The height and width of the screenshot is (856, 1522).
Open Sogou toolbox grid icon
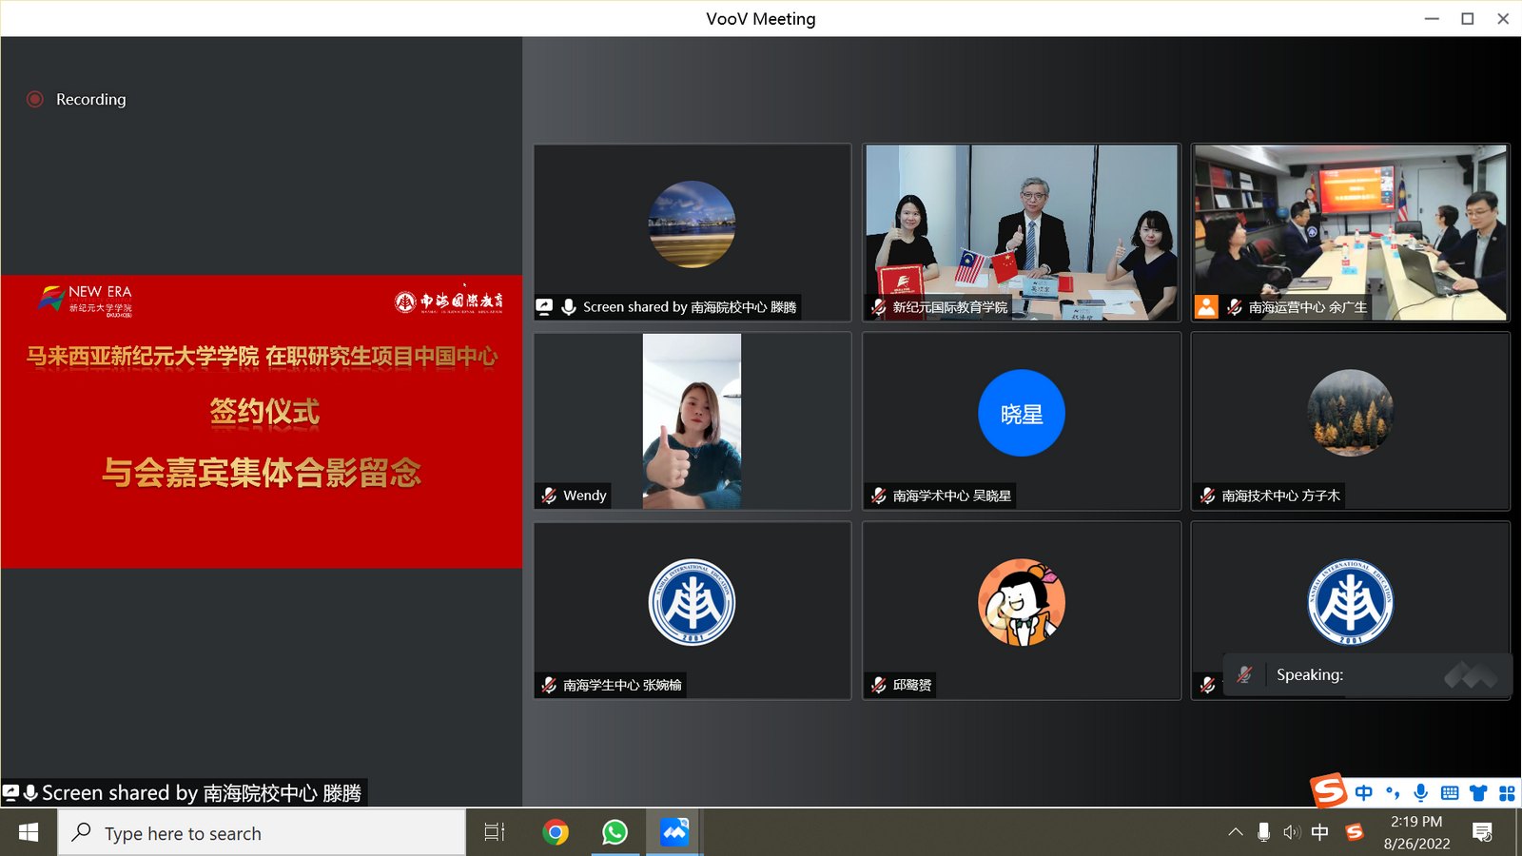pyautogui.click(x=1507, y=793)
